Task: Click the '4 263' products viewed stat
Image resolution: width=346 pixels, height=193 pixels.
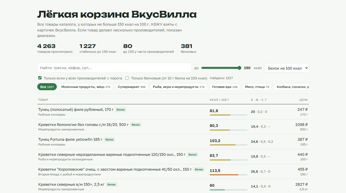Action: tap(46, 46)
